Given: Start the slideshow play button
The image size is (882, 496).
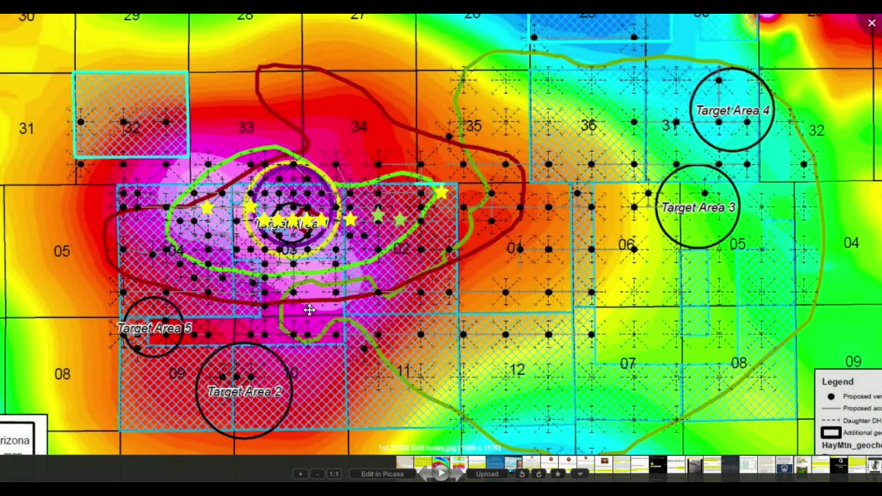Looking at the screenshot, I should (x=441, y=473).
